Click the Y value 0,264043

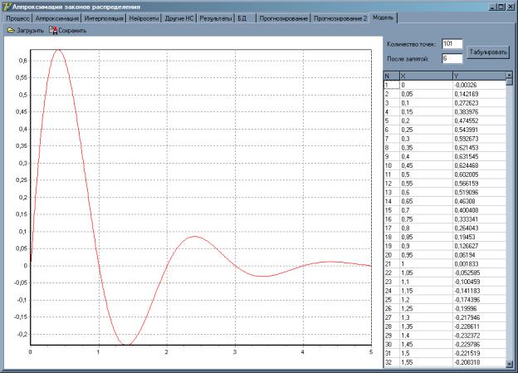(479, 228)
